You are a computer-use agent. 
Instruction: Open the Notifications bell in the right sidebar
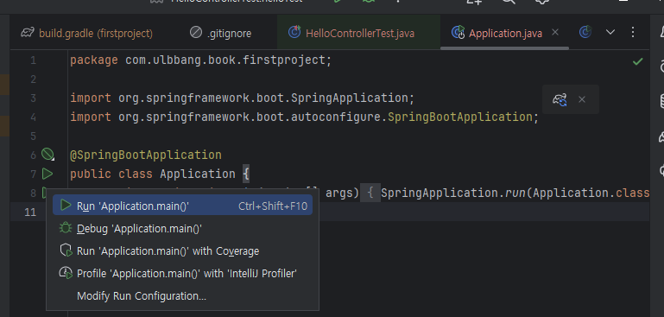[661, 32]
